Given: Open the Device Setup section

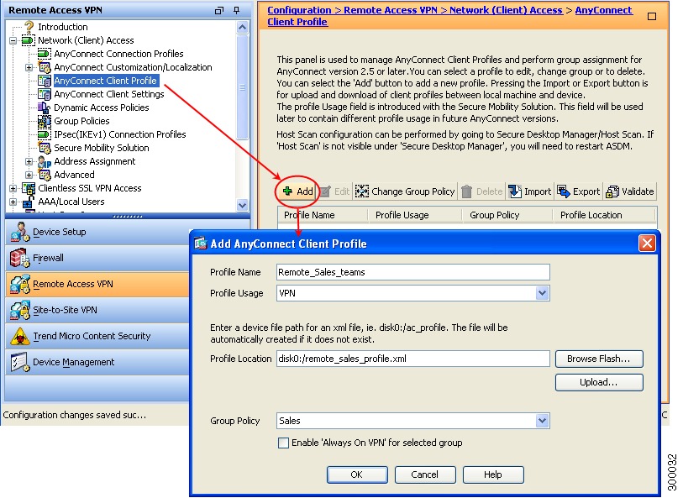Looking at the screenshot, I should [97, 232].
